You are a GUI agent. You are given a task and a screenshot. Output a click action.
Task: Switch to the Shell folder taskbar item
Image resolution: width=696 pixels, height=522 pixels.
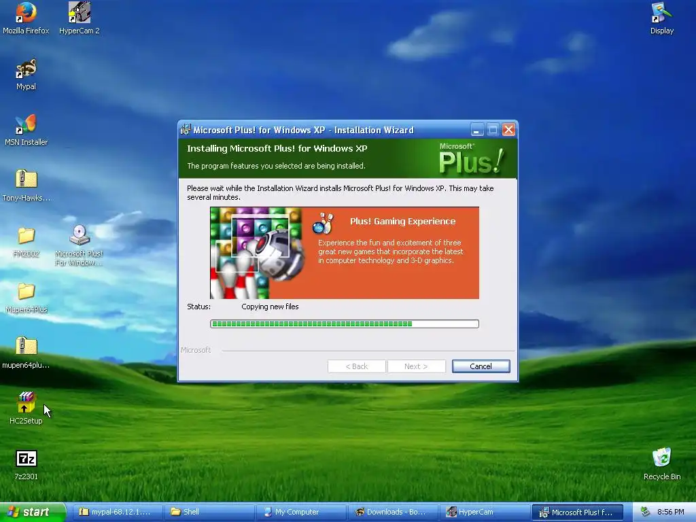click(209, 512)
